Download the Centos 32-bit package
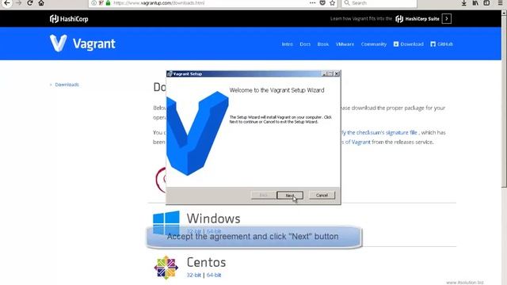Screen dimensions: 507x285 pyautogui.click(x=193, y=275)
